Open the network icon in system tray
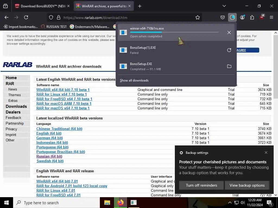Image resolution: width=278 pixels, height=208 pixels. (x=236, y=203)
